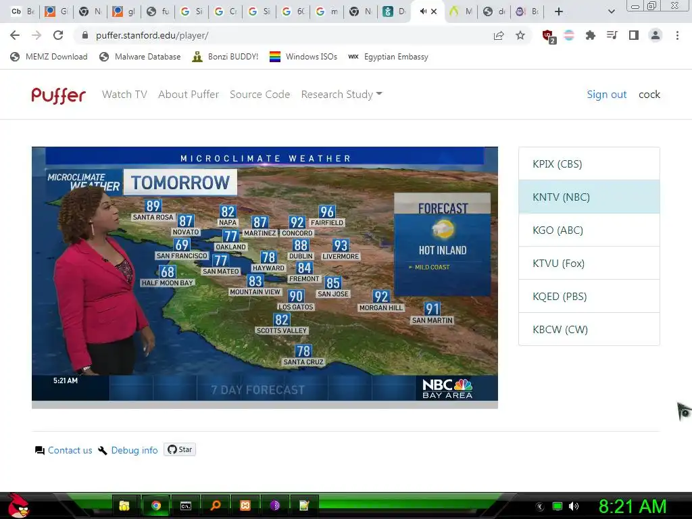Image resolution: width=692 pixels, height=519 pixels.
Task: Open the Bonzi BUDDY! bookmark
Action: tap(225, 57)
